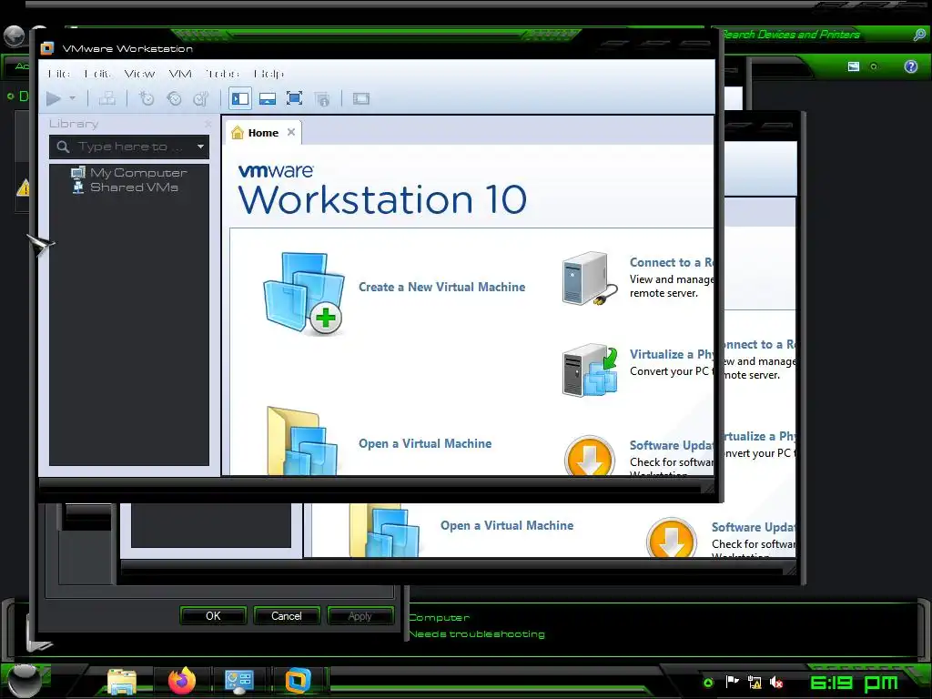Click the Revert to Snapshot toolbar icon
Image resolution: width=932 pixels, height=699 pixels.
tap(174, 98)
